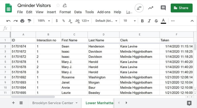Open the Help menu

[x=117, y=12]
